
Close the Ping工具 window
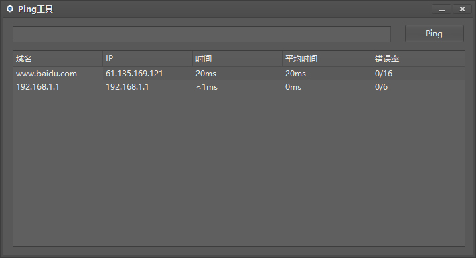pyautogui.click(x=462, y=9)
